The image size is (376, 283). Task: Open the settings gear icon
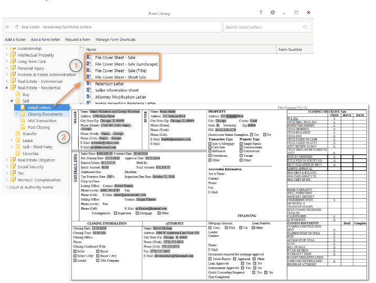coord(273,13)
